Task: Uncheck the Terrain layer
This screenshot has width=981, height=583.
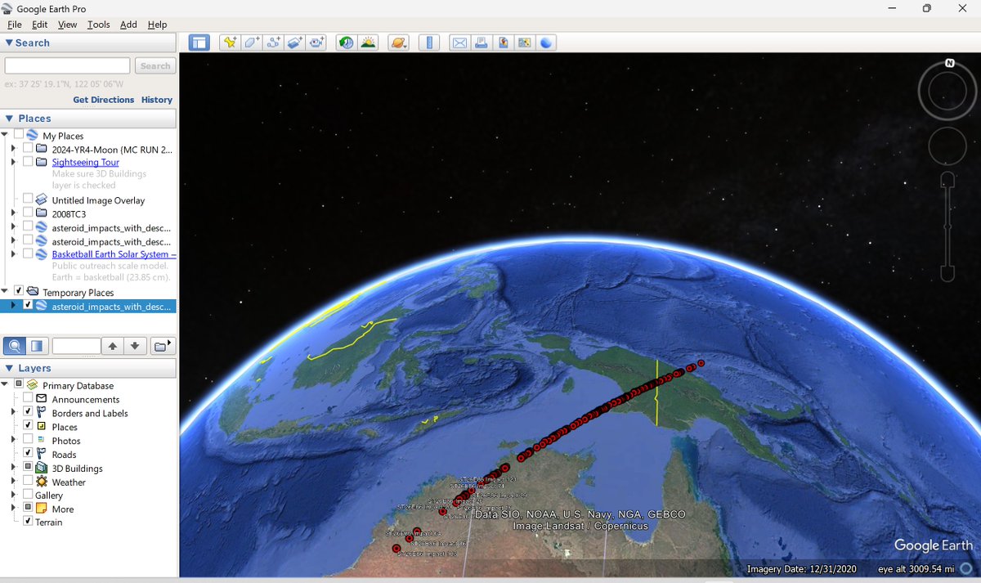Action: (28, 521)
